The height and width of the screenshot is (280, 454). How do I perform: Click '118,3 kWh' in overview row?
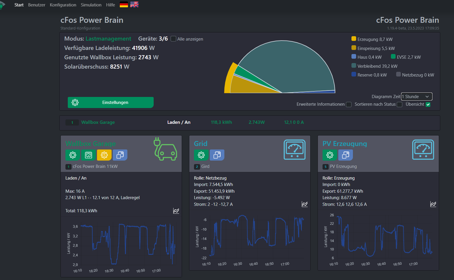click(x=221, y=122)
